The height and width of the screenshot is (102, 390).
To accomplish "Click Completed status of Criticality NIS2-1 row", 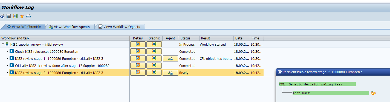I will (187, 66).
